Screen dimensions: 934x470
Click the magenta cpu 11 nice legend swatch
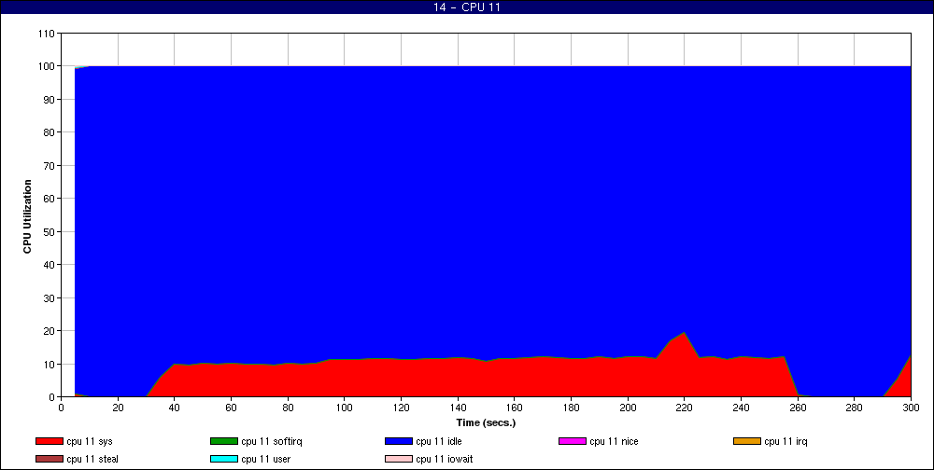[x=572, y=441]
